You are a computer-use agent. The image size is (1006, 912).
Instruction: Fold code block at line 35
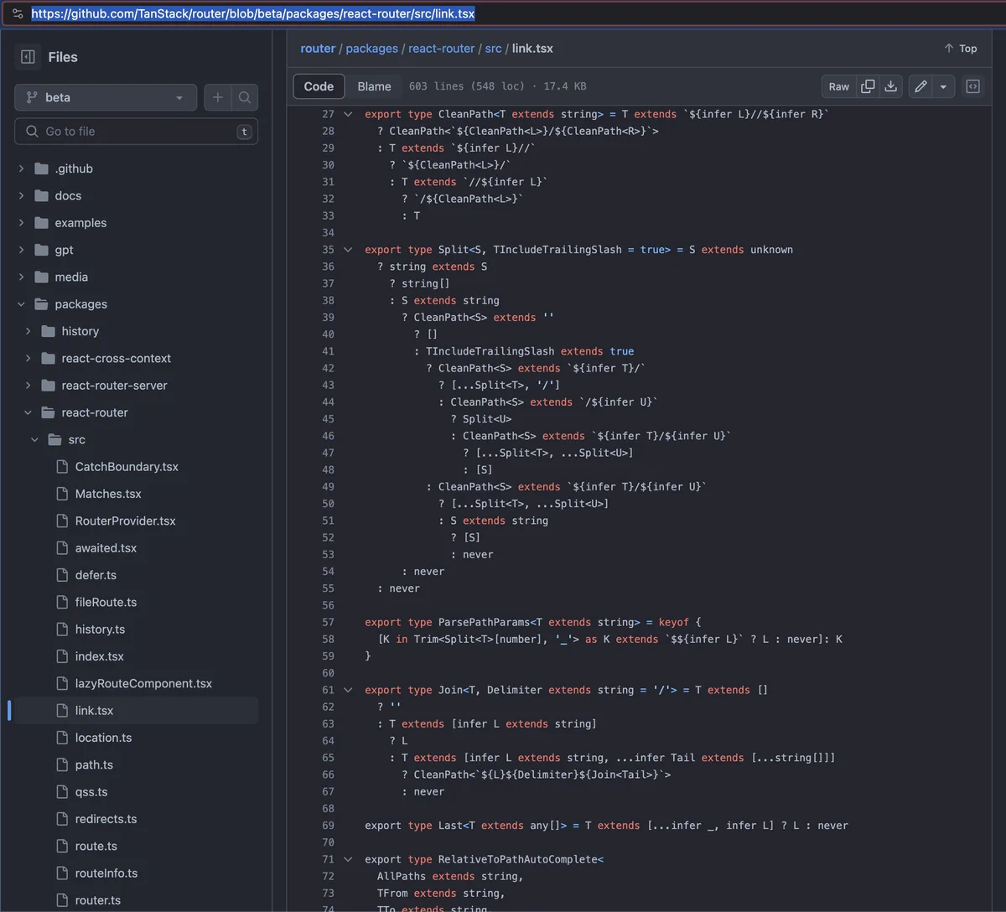348,250
